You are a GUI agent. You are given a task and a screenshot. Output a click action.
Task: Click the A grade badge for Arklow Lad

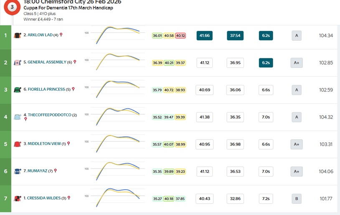pos(297,35)
